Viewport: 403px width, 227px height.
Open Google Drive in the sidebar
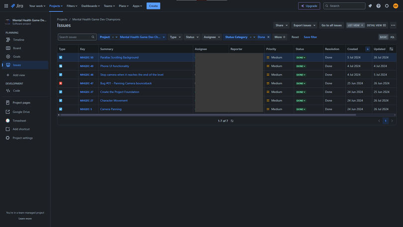click(25, 112)
